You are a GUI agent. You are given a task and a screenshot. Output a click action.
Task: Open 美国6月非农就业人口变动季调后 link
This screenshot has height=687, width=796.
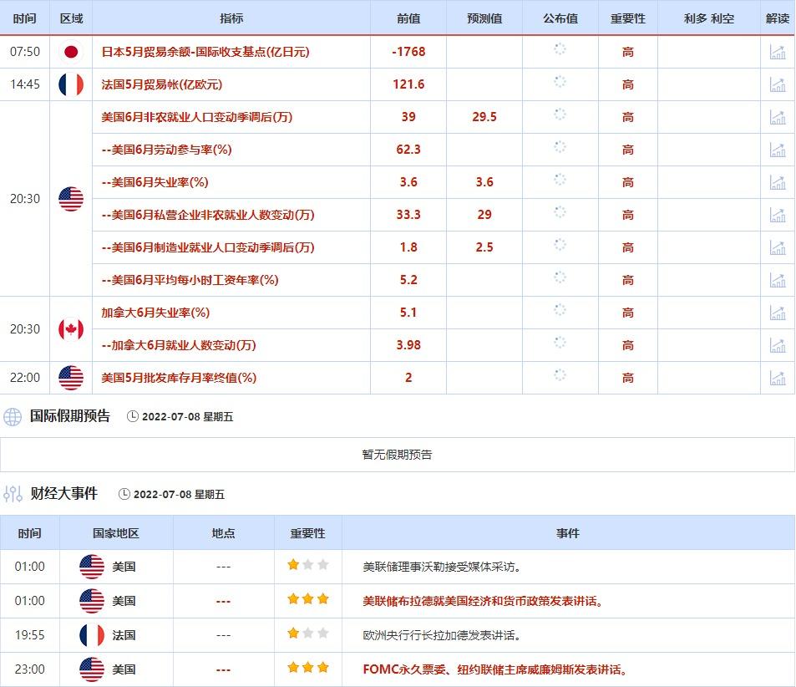coord(197,117)
